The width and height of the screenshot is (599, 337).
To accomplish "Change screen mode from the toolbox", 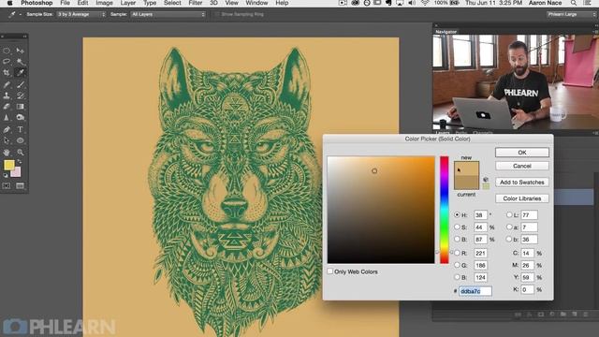I will click(x=21, y=186).
